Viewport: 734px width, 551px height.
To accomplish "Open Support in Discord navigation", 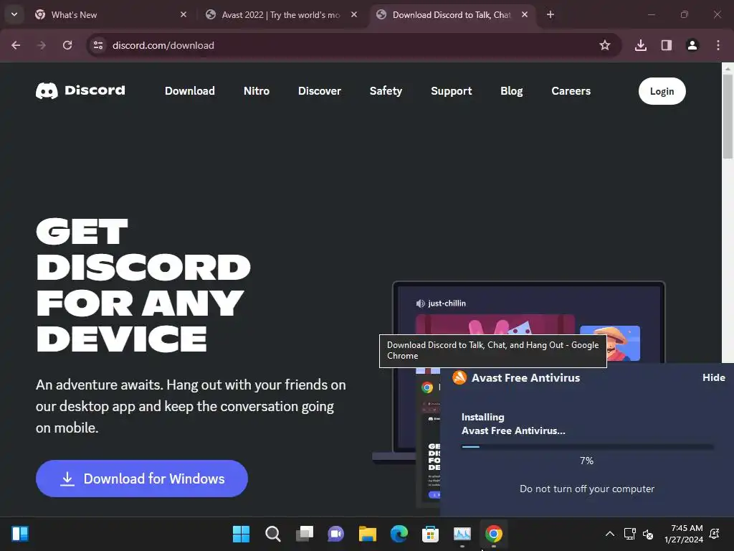I will tap(452, 91).
